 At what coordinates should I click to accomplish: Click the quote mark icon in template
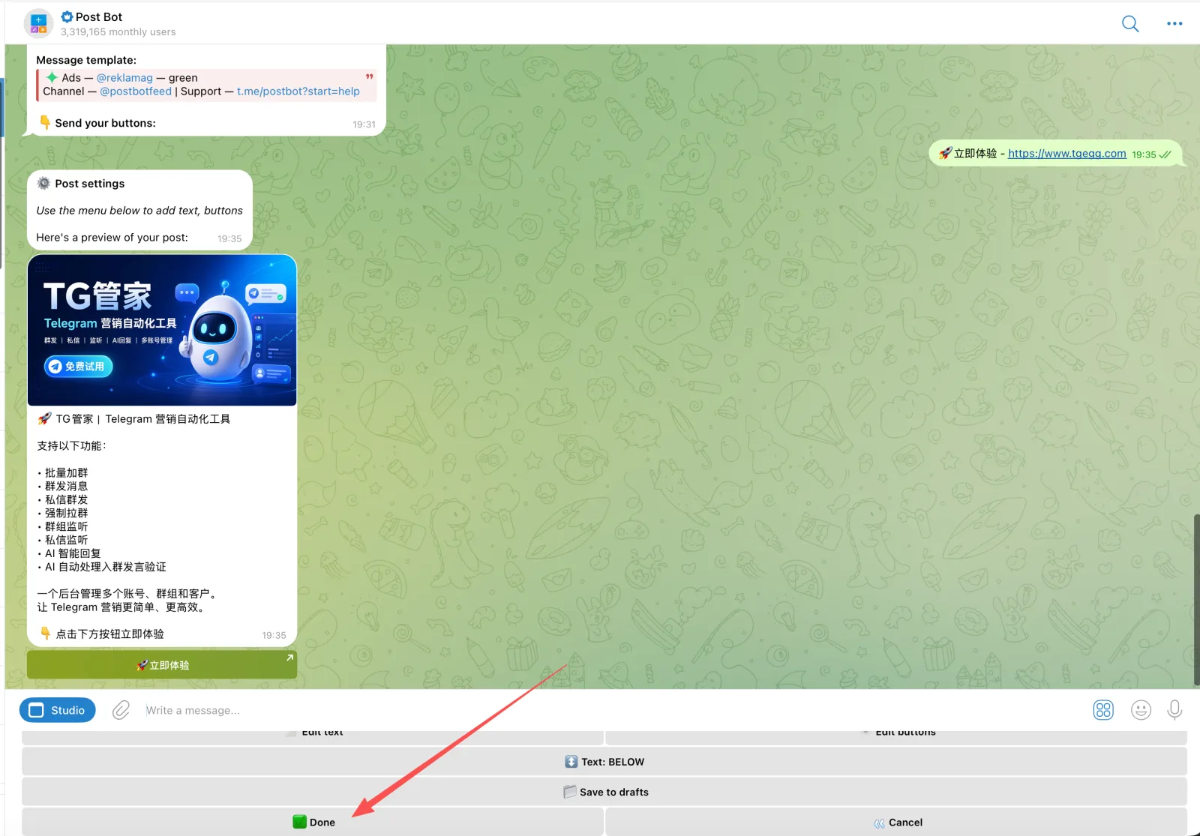pyautogui.click(x=369, y=77)
